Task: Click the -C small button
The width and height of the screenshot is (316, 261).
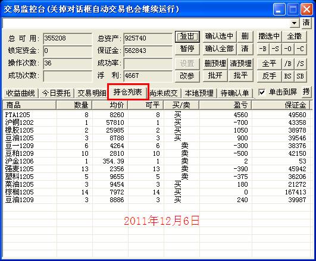Action: pyautogui.click(x=301, y=49)
